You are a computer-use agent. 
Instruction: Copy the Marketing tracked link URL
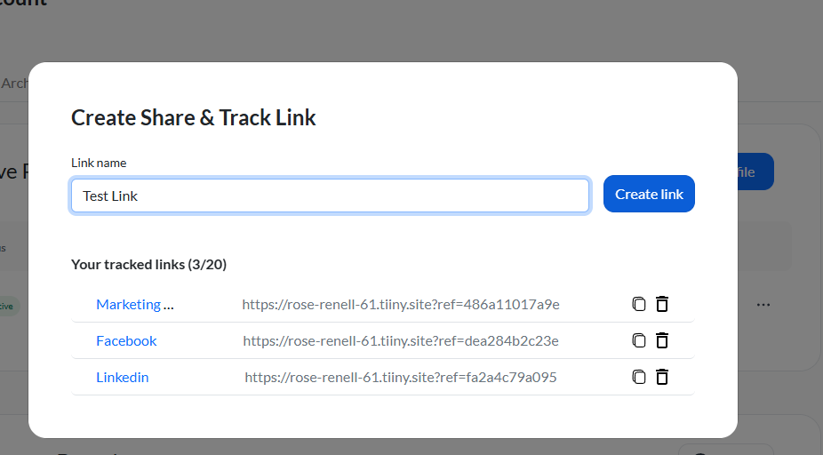[x=638, y=304]
